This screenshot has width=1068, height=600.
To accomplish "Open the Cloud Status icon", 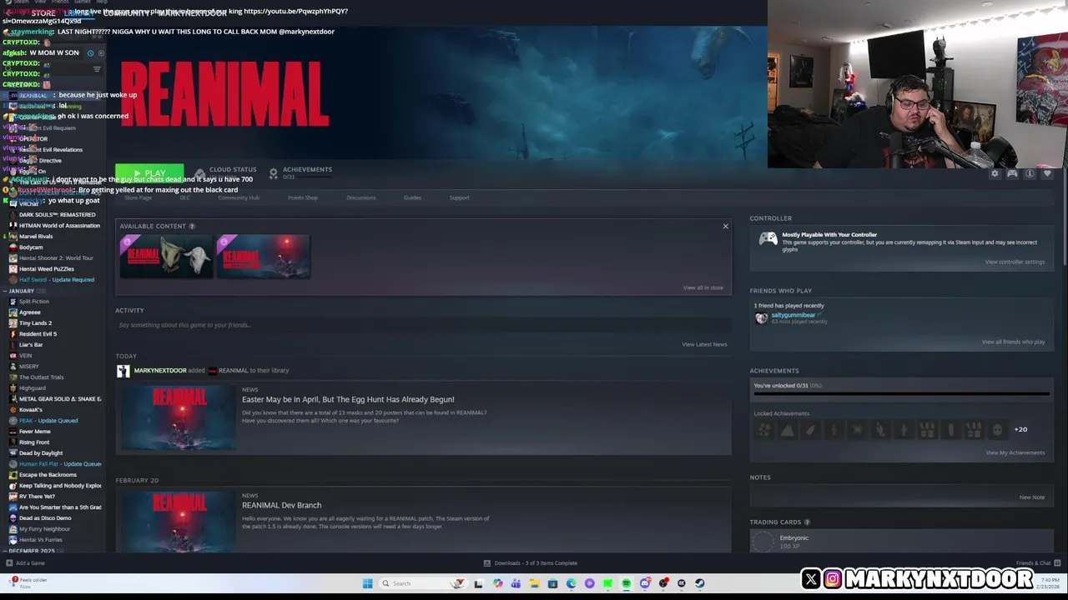I will coord(199,173).
